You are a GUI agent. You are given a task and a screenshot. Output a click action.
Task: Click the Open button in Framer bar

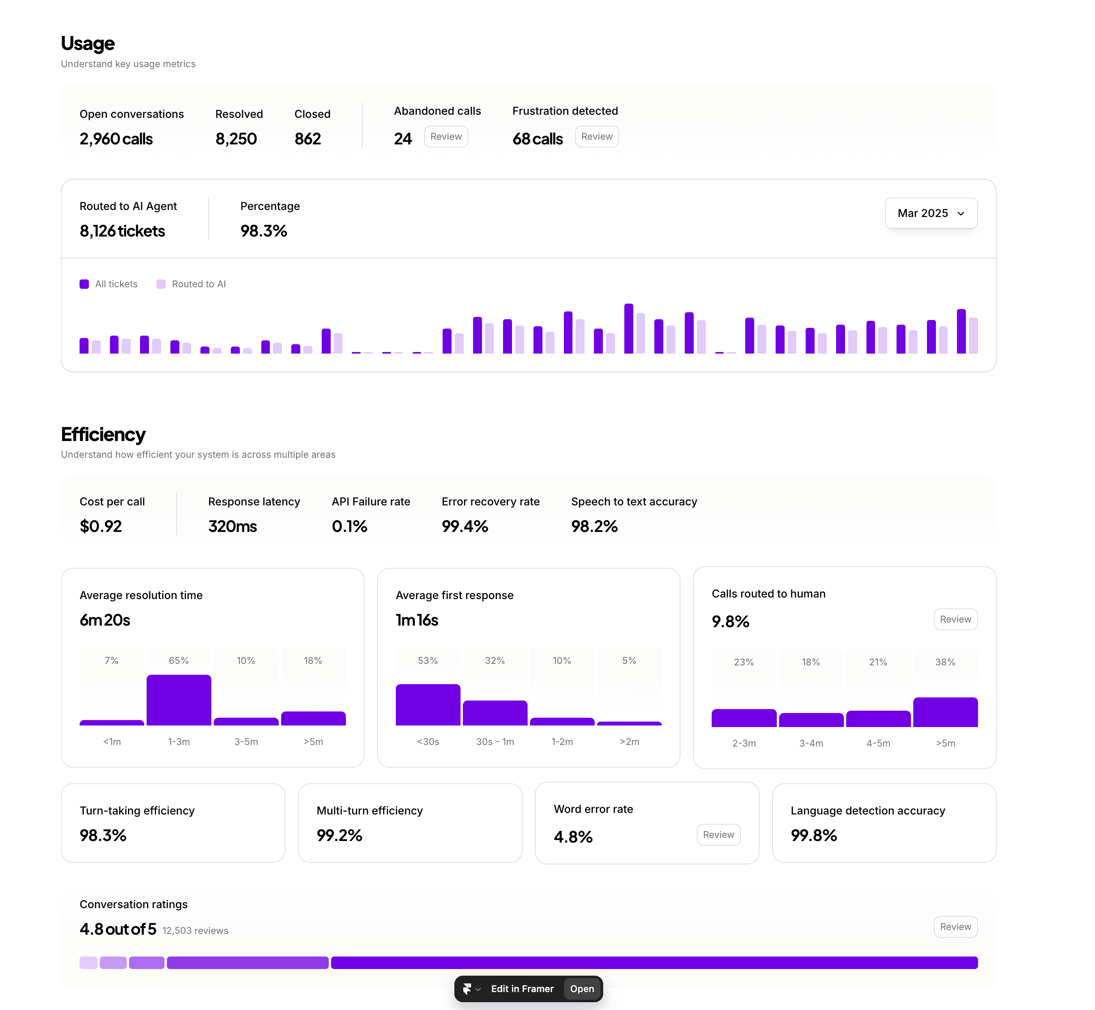(x=582, y=989)
